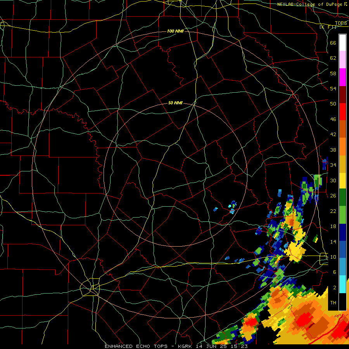
Task: Click the dark orange legend swatch
Action: pyautogui.click(x=342, y=129)
